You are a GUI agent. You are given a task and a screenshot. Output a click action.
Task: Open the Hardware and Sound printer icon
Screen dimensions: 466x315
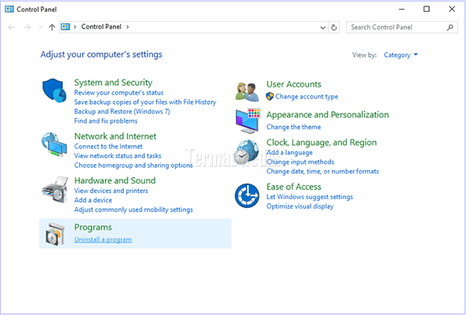click(54, 189)
